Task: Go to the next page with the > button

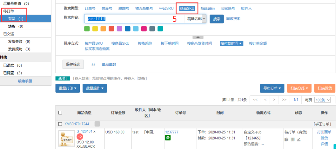Action: coord(274,100)
